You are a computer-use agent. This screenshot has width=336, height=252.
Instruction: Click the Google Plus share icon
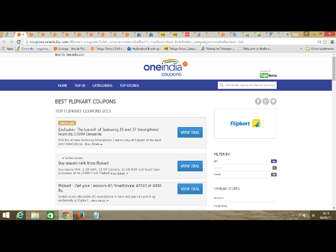266,101
